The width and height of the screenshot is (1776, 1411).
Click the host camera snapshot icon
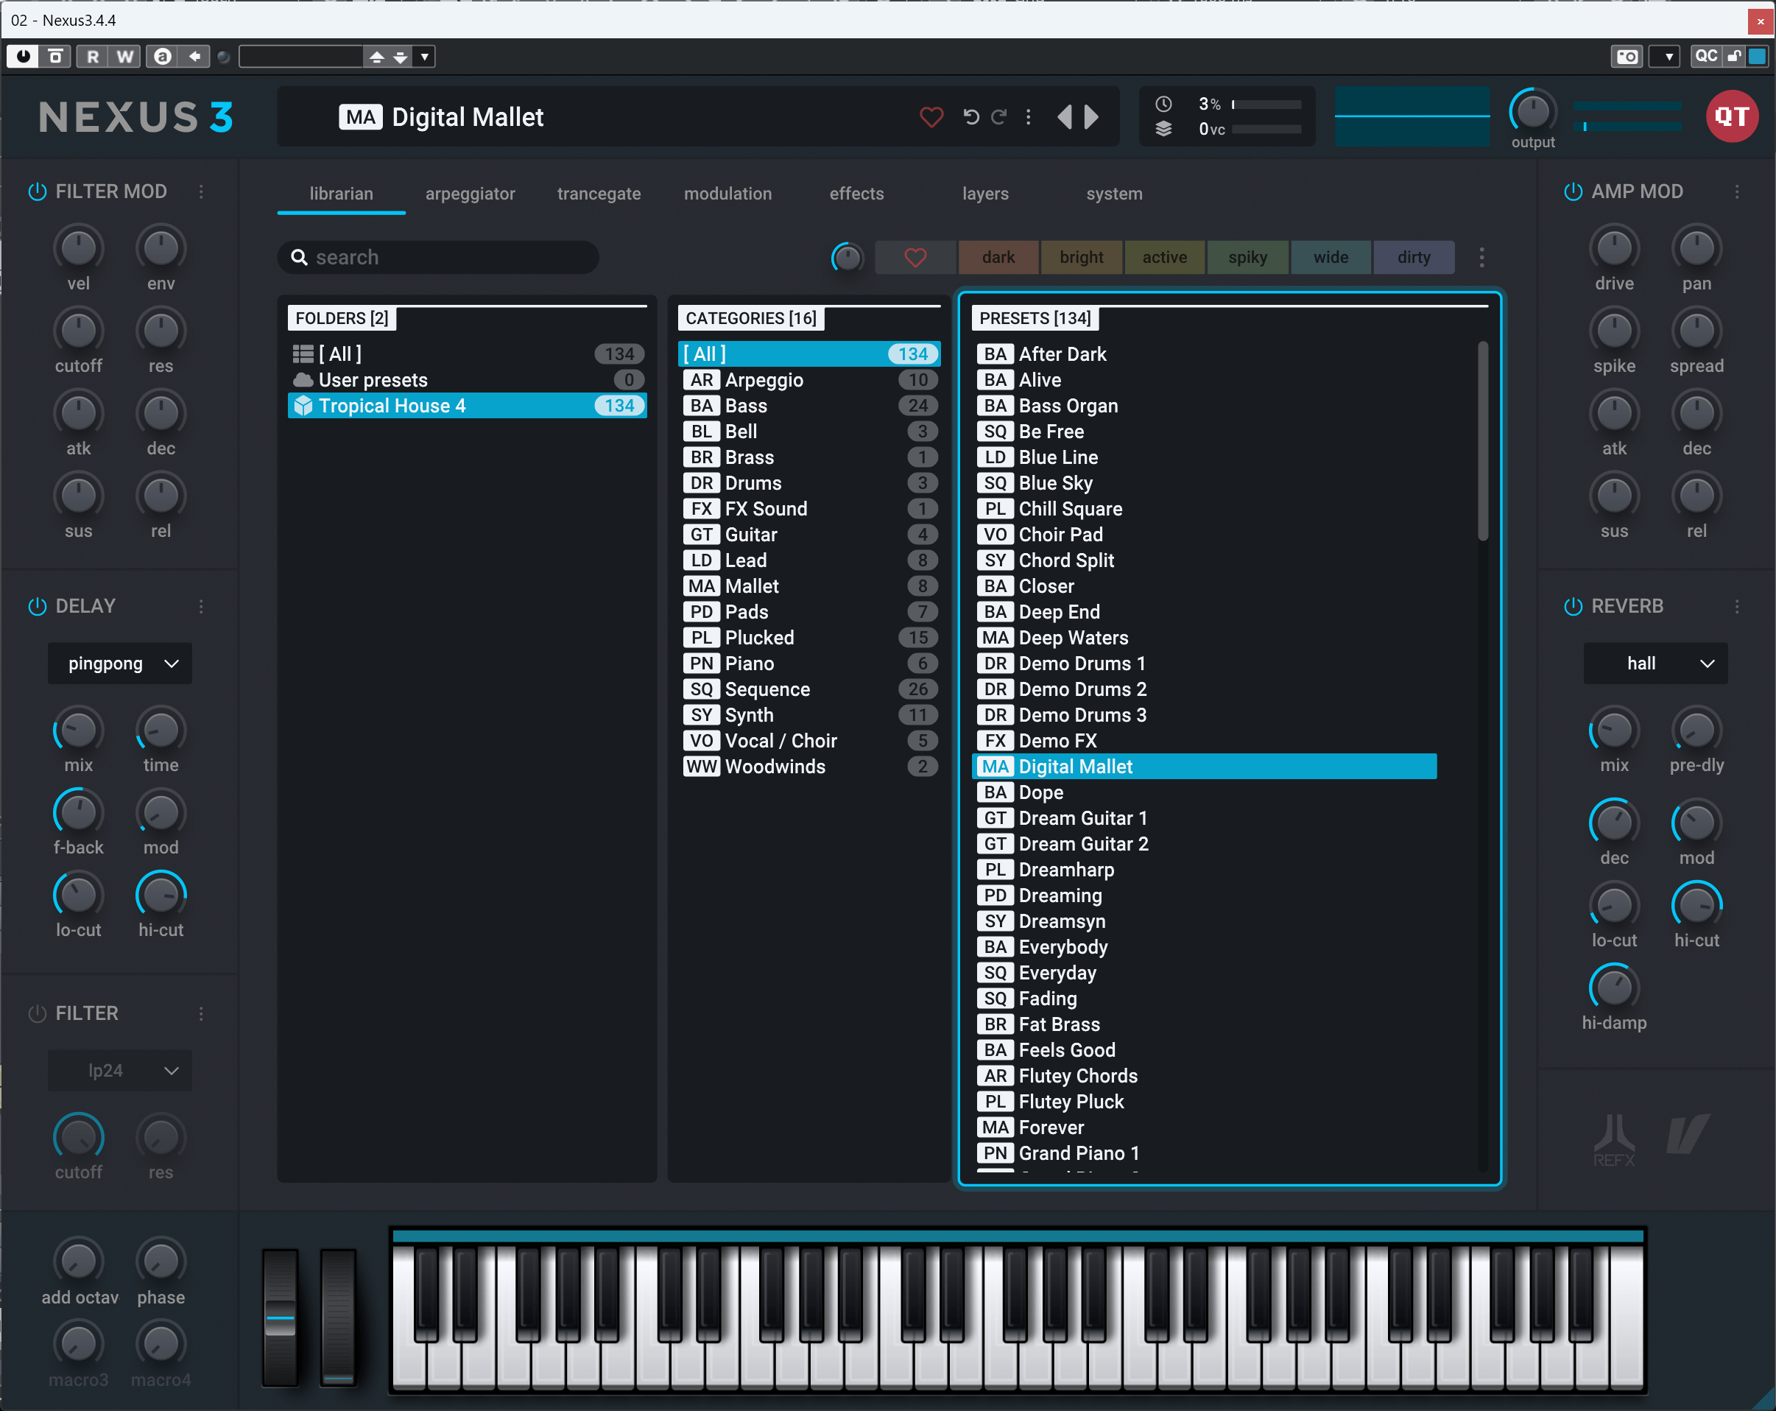click(1626, 56)
